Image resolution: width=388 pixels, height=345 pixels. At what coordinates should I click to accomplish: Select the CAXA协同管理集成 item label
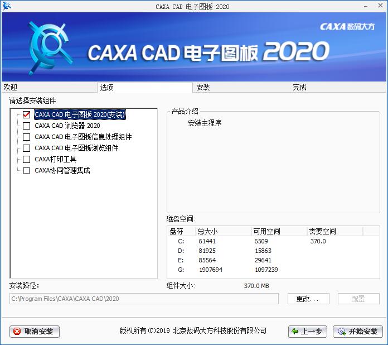point(62,170)
